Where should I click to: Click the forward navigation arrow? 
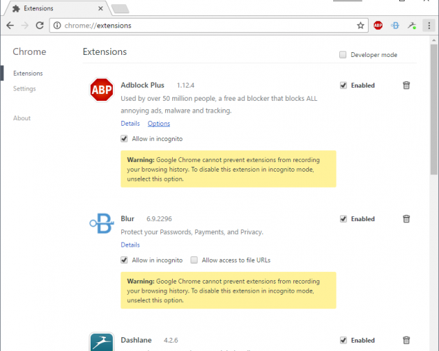coord(25,26)
